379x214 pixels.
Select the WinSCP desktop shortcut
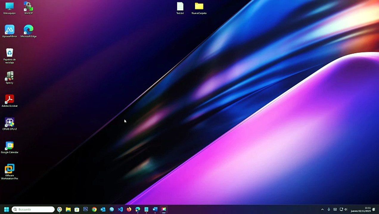pyautogui.click(x=28, y=8)
